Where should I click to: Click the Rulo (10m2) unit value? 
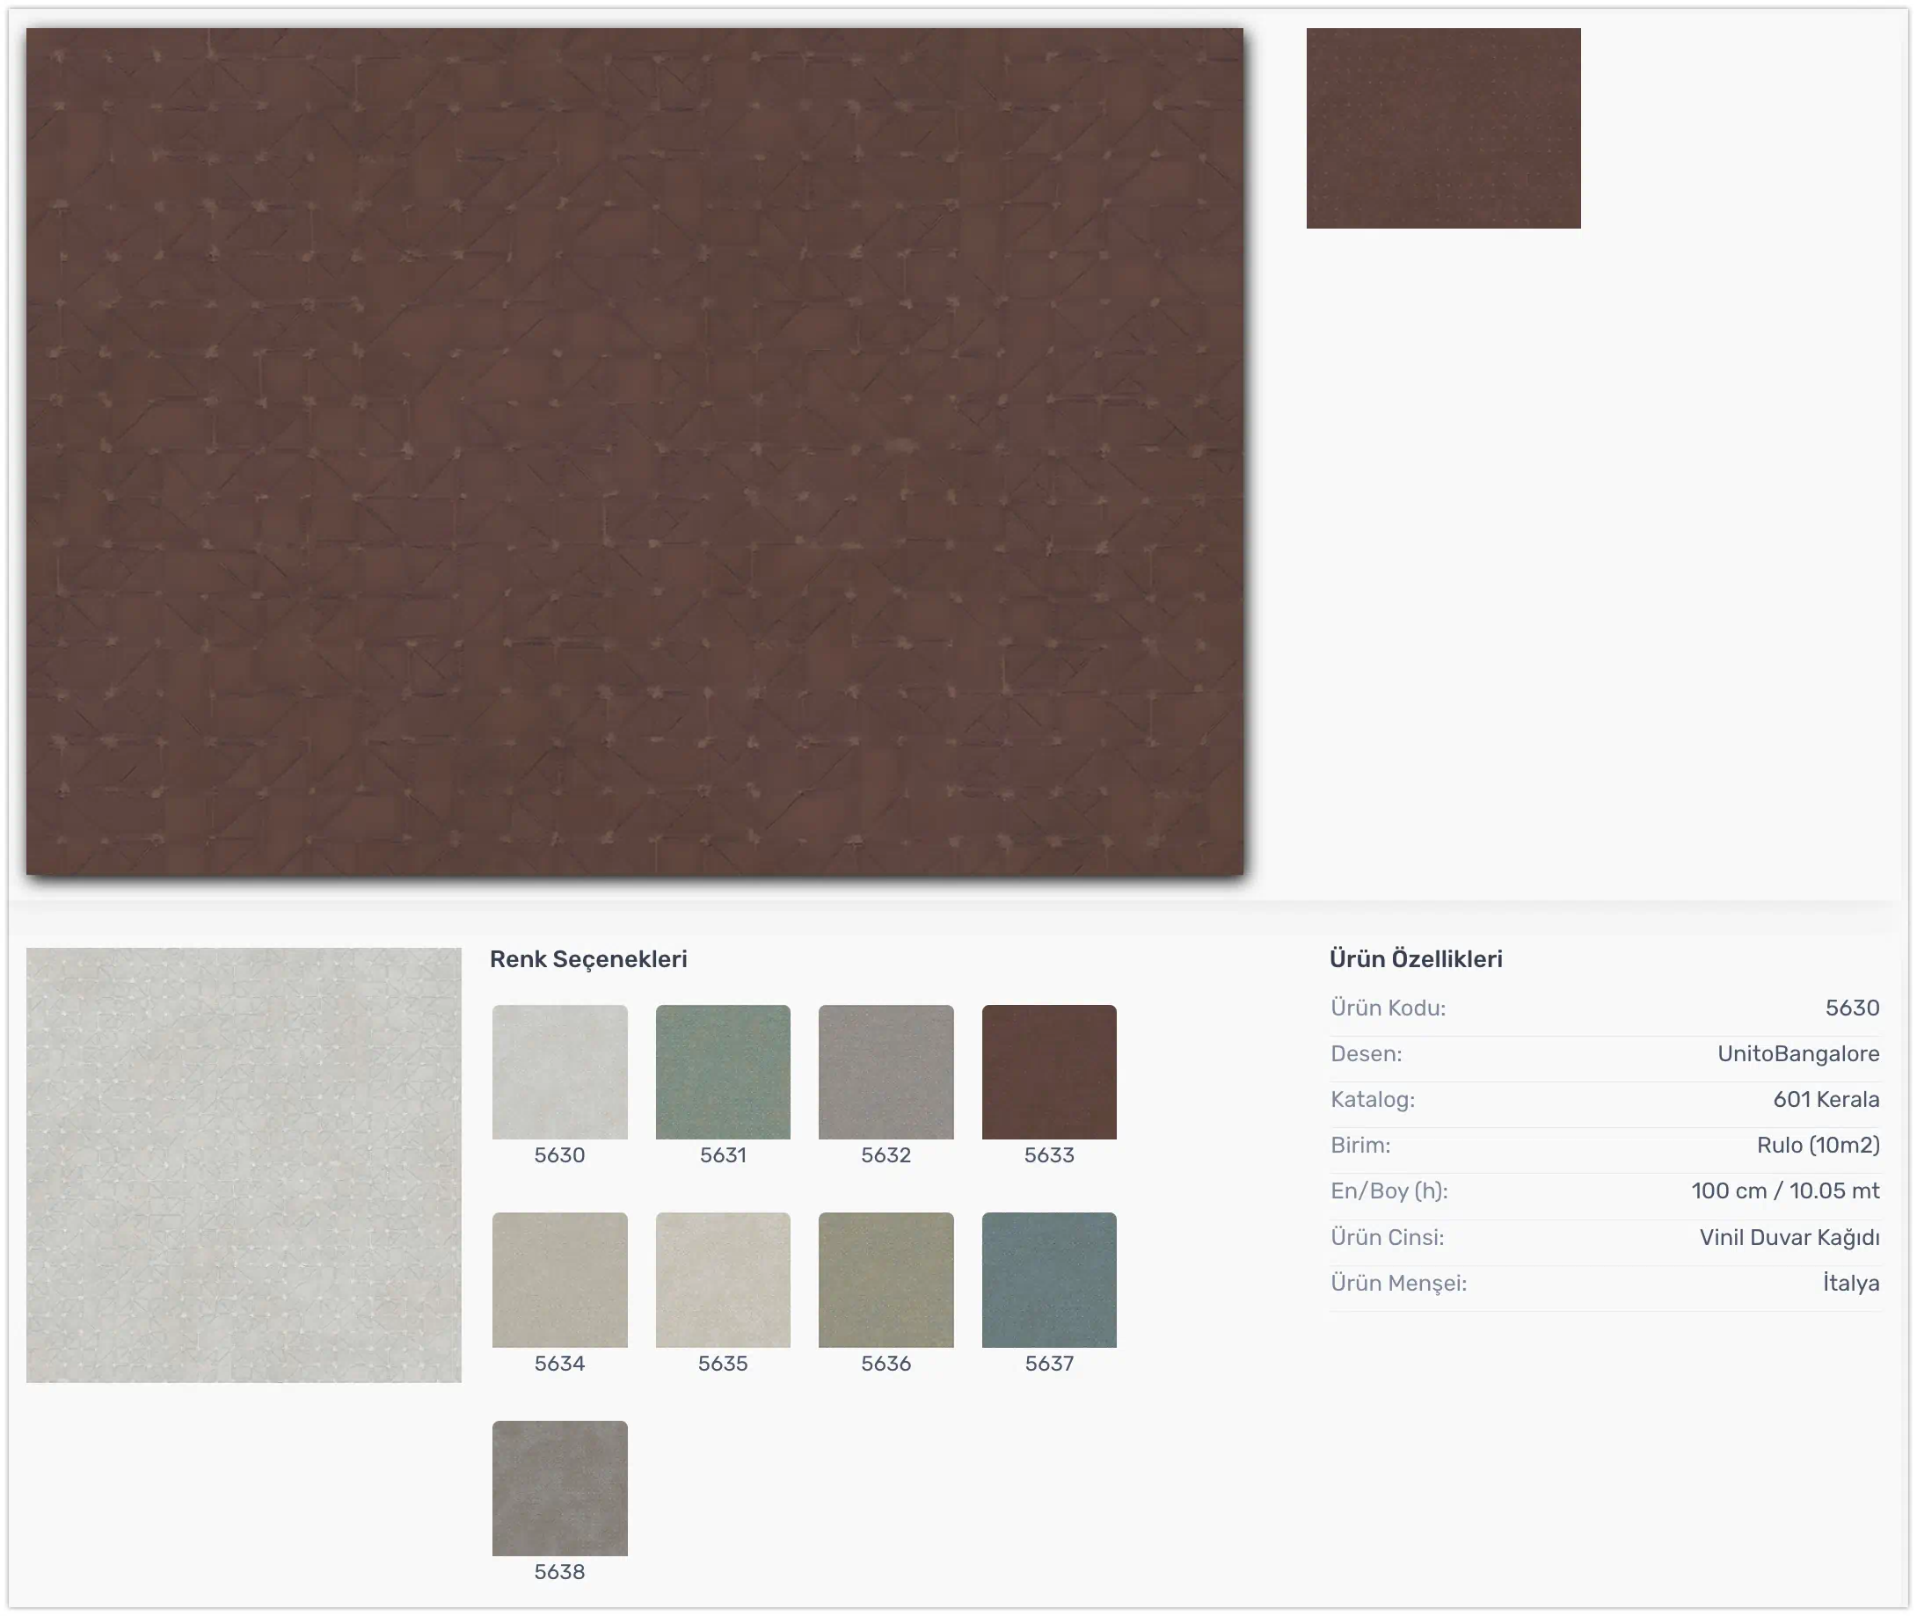click(1818, 1145)
